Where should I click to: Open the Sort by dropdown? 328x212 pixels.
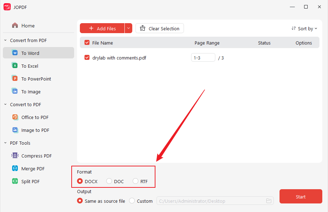coord(304,28)
